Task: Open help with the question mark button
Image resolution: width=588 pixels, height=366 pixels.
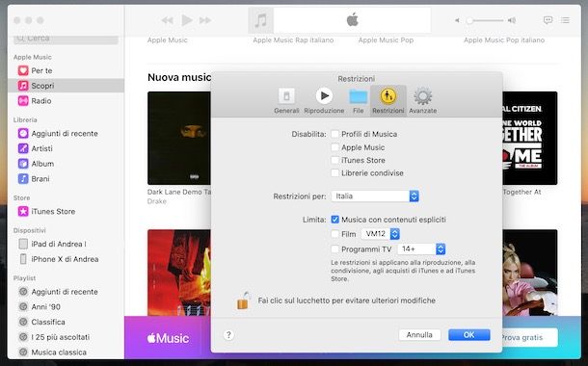Action: pyautogui.click(x=228, y=335)
